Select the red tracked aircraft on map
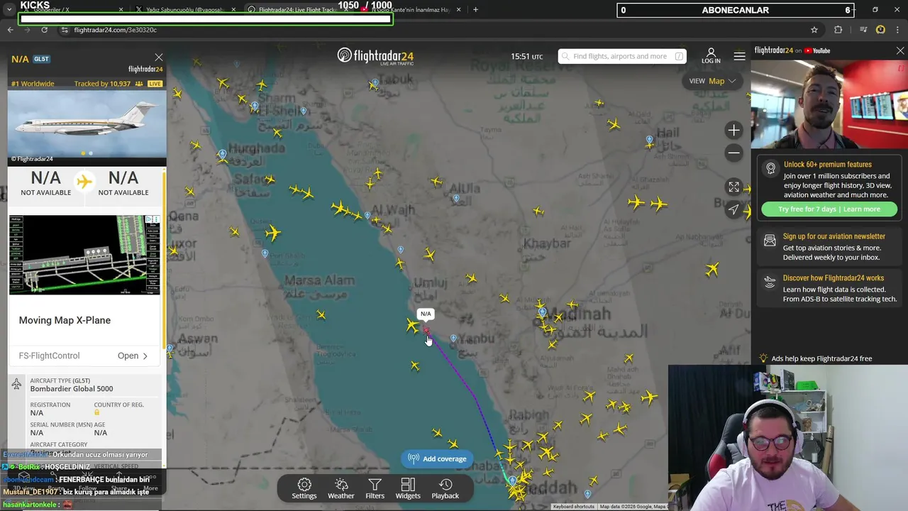The image size is (908, 511). [x=426, y=331]
